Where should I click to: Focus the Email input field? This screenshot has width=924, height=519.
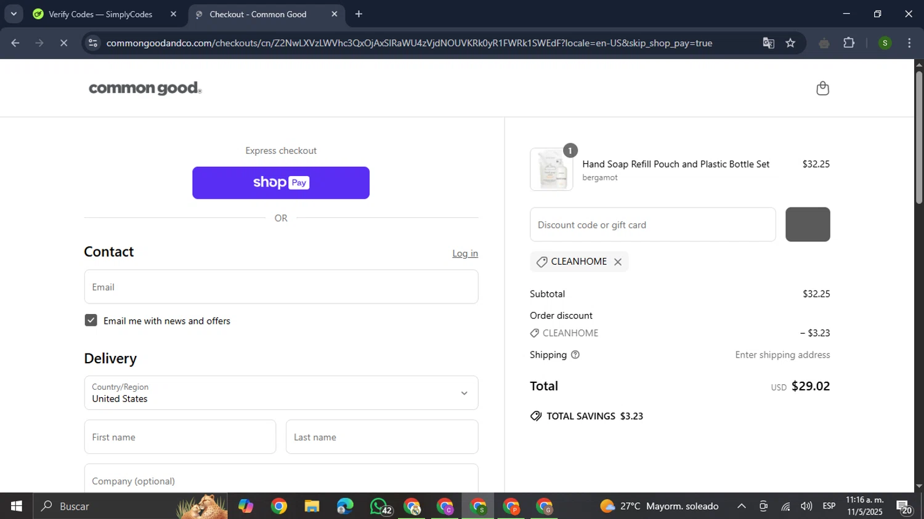(x=281, y=287)
